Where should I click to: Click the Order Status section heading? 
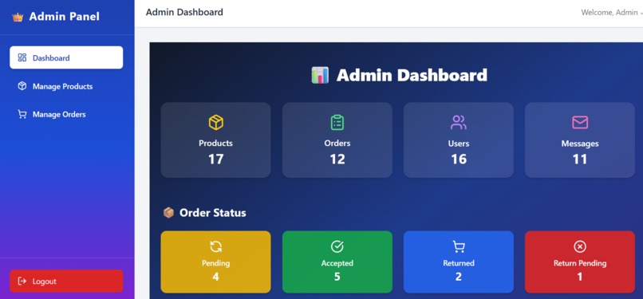(x=212, y=213)
